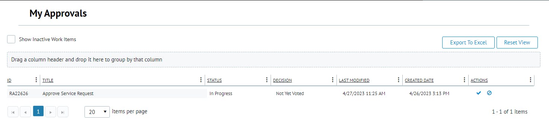Open Last Modified column kebab menu
The image size is (549, 138).
tap(398, 80)
